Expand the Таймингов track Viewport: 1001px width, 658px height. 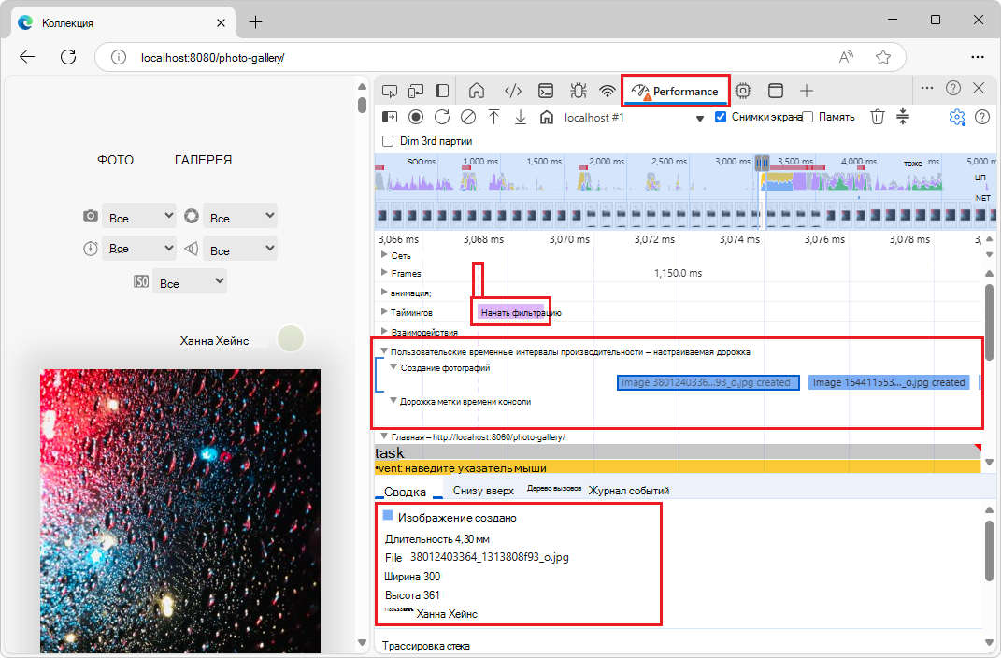[384, 312]
